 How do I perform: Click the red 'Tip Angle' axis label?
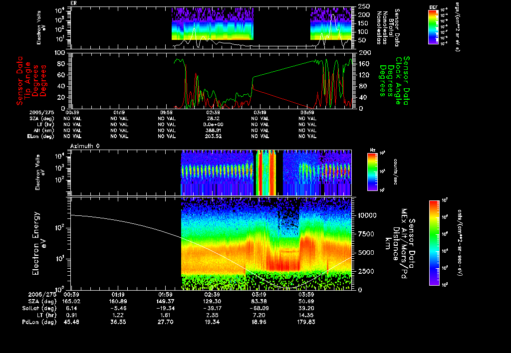click(28, 80)
